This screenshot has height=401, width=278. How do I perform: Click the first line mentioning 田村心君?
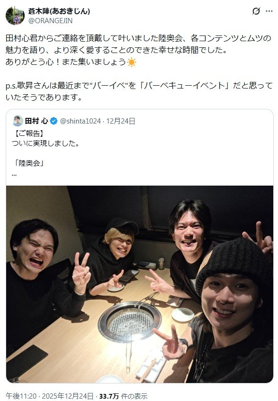pos(138,38)
